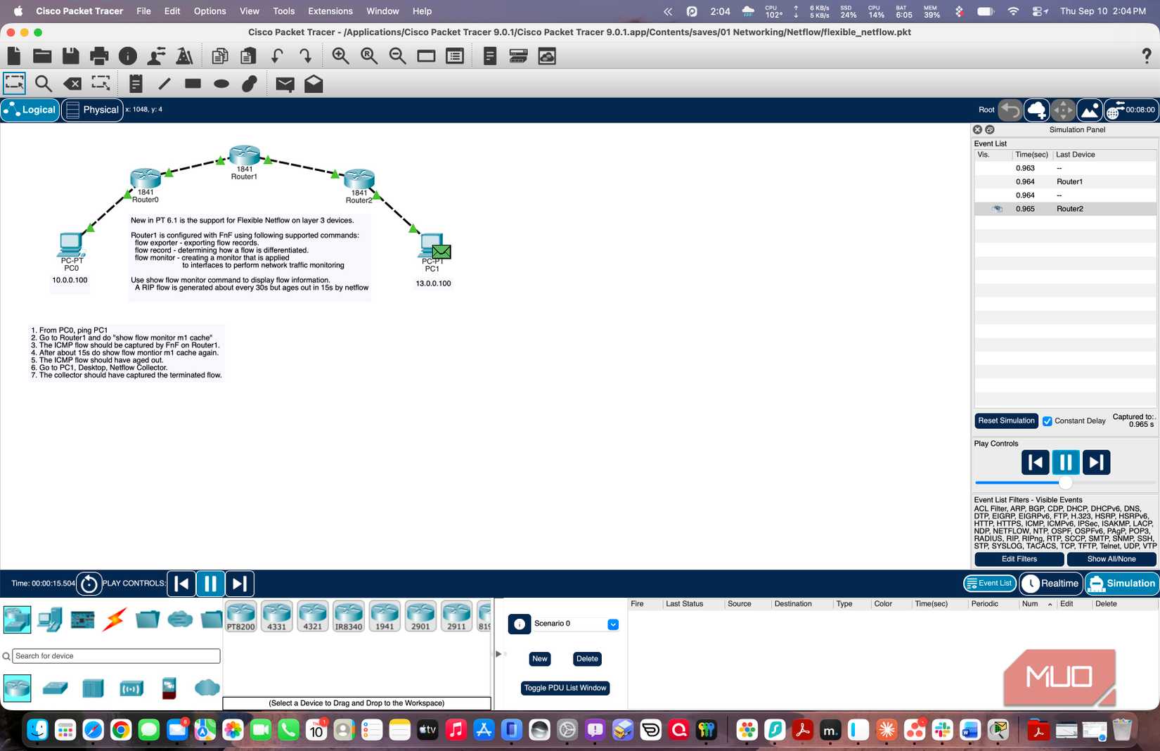Screen dimensions: 1160x751
Task: Capture forward in Simulation Panel
Action: (x=1096, y=463)
